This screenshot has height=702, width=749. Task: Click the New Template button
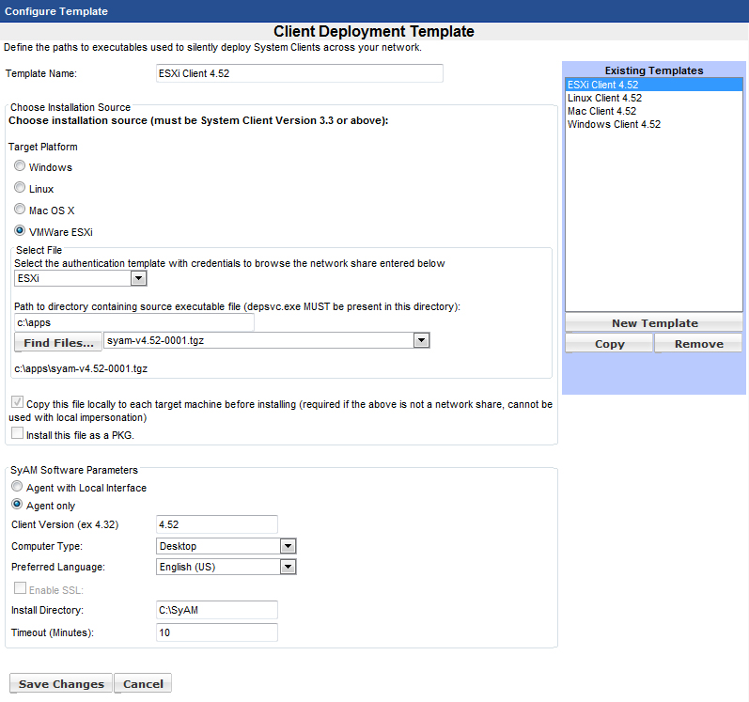point(654,323)
